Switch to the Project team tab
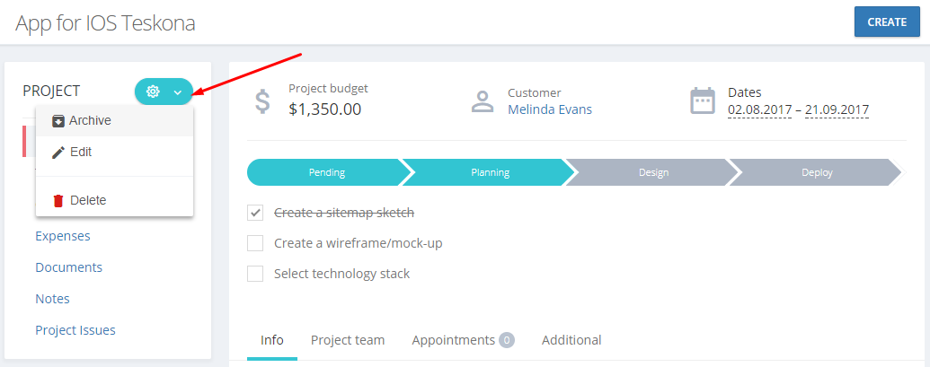This screenshot has width=930, height=367. click(x=348, y=340)
